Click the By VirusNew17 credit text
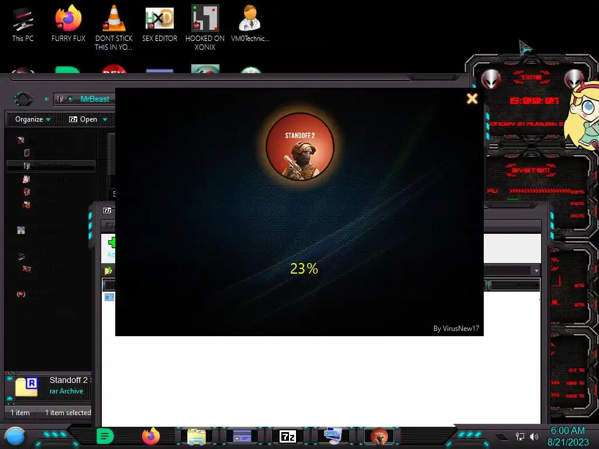The width and height of the screenshot is (599, 449). 456,329
